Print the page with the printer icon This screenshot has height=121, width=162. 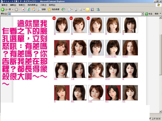[75, 10]
